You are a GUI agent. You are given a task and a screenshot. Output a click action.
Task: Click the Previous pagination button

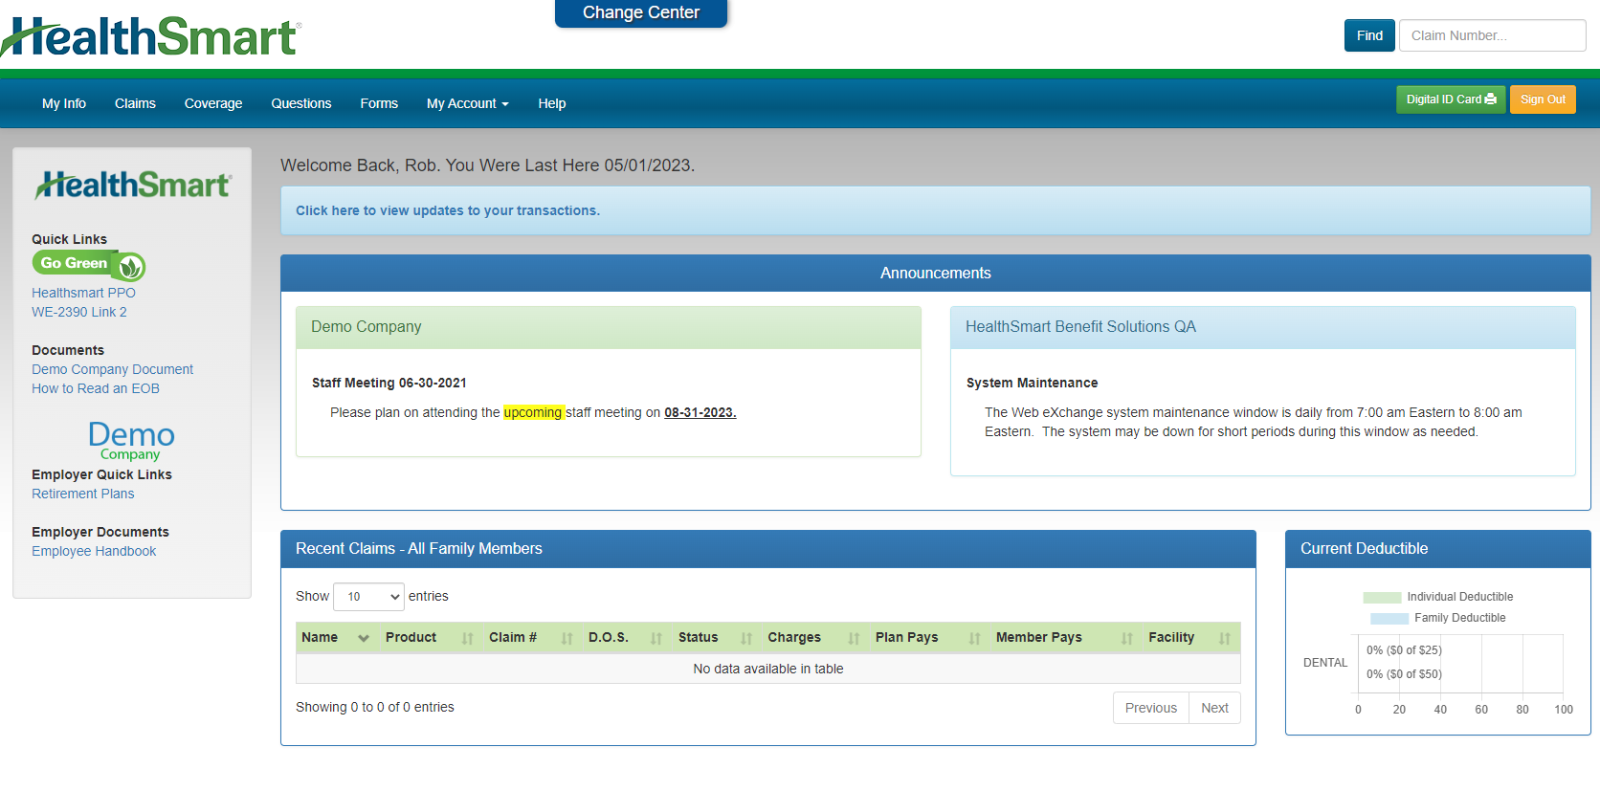click(1151, 708)
